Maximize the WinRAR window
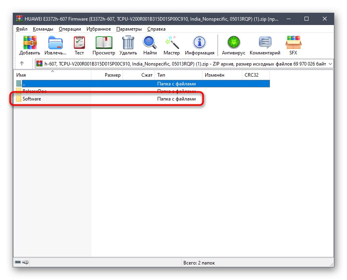The image size is (347, 280). click(306, 19)
